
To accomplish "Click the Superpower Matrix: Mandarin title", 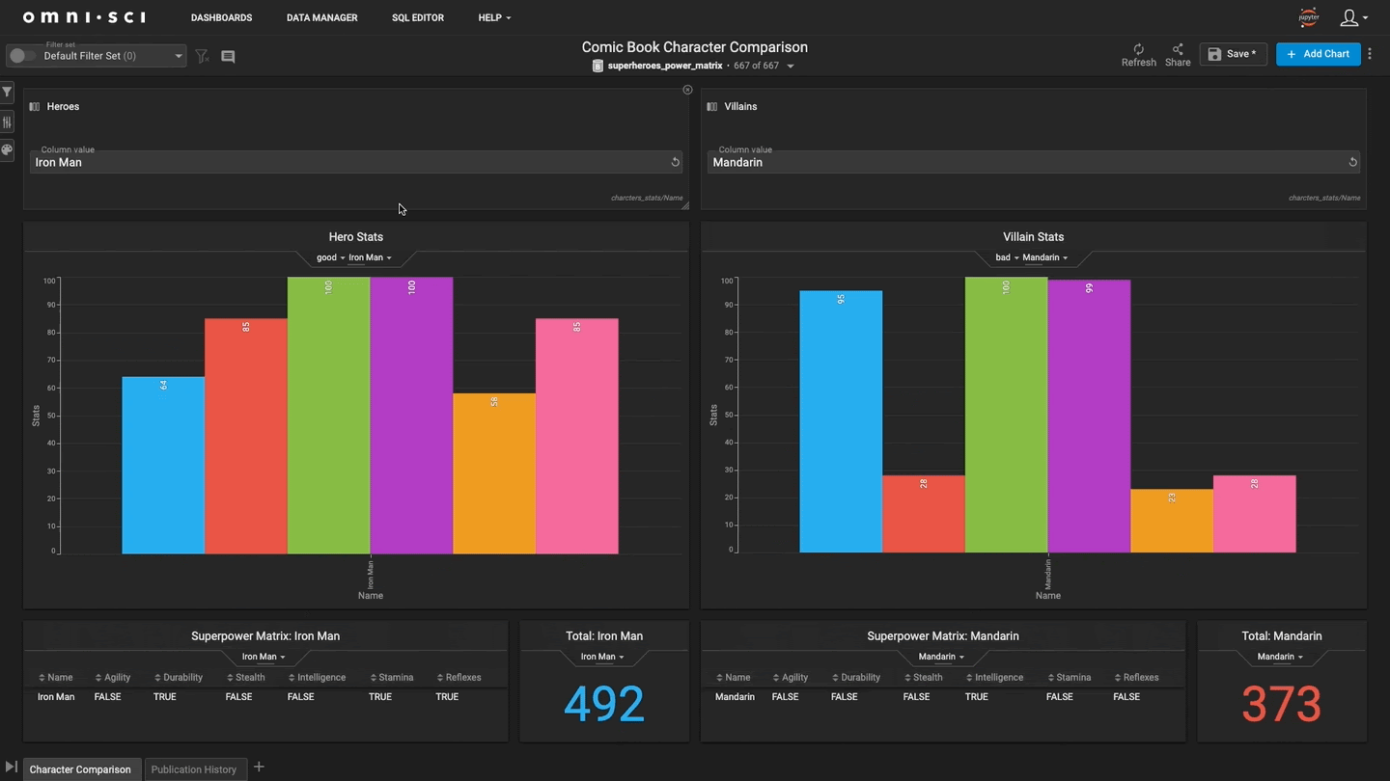I will coord(942,636).
